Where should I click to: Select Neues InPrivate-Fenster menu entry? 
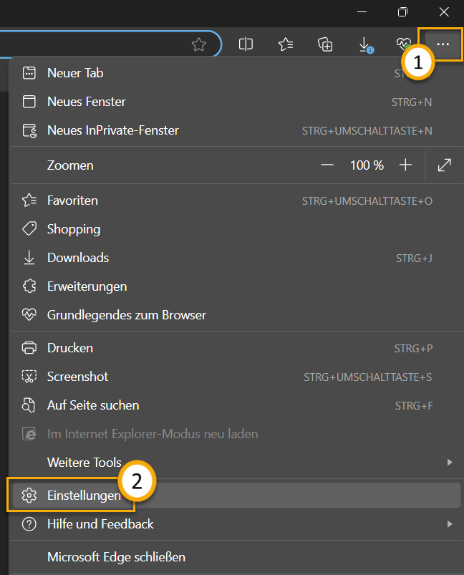(112, 130)
